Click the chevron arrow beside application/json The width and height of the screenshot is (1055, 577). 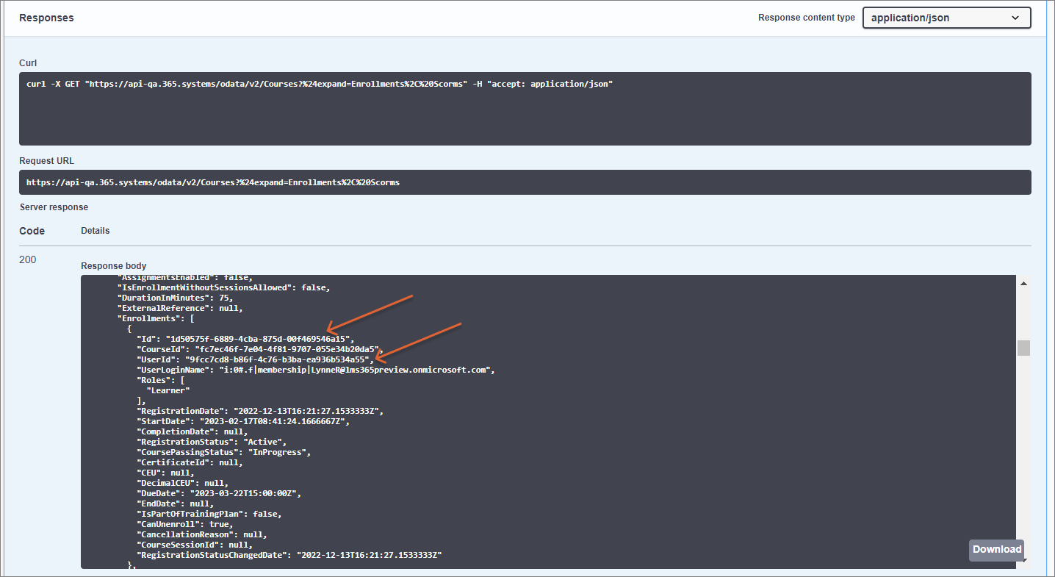click(1015, 18)
